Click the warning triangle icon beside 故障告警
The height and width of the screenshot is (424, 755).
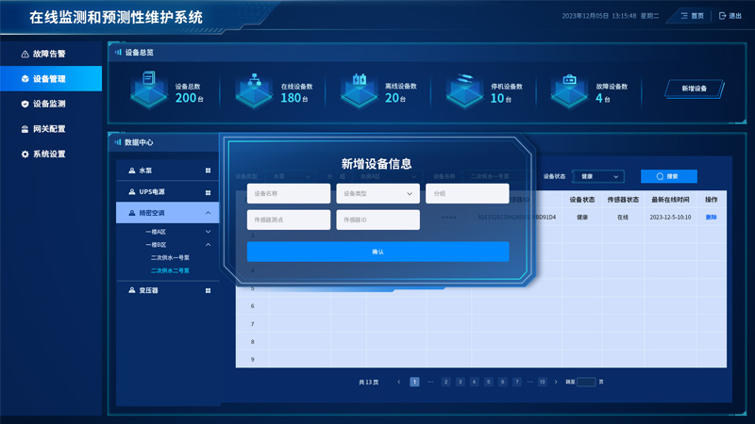[x=25, y=54]
